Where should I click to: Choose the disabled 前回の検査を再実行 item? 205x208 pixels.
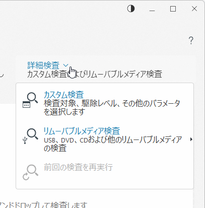pos(78,167)
